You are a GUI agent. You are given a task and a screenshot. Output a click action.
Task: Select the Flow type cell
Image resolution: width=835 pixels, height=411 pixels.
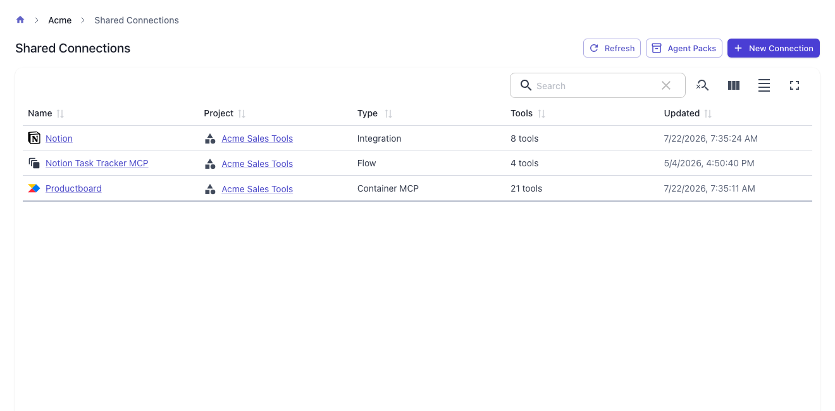pyautogui.click(x=367, y=163)
